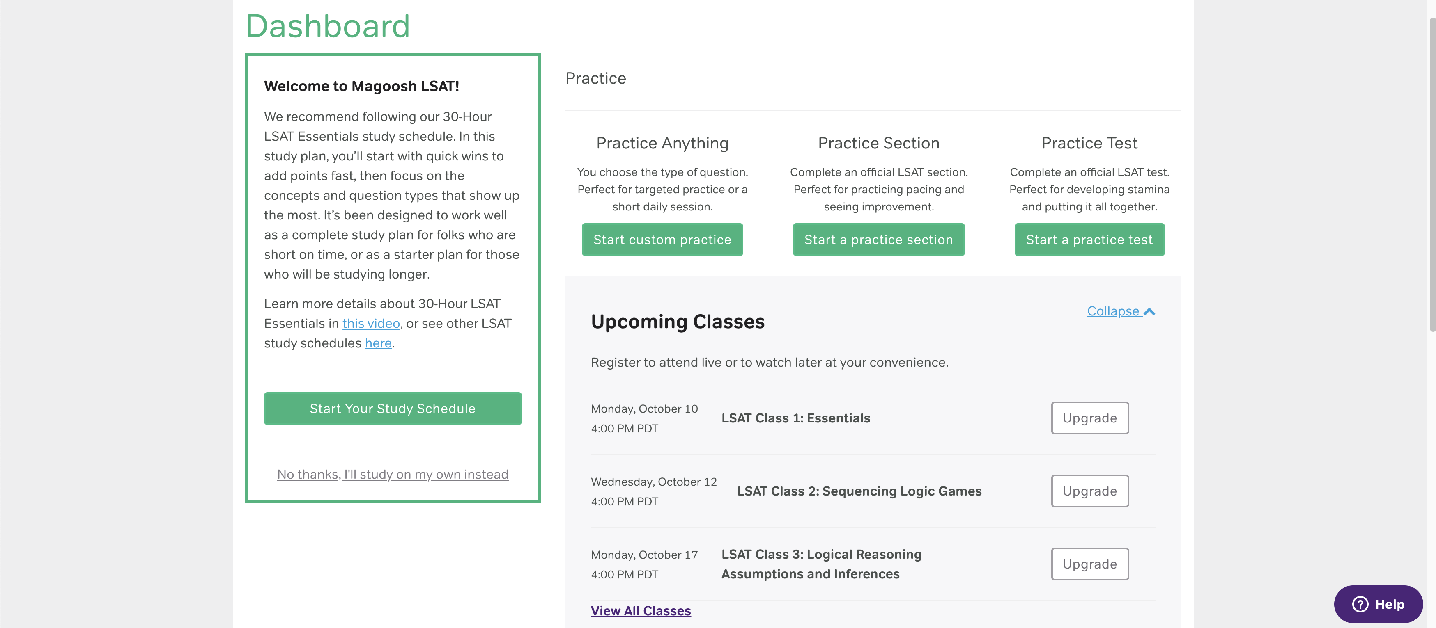Open the 'this video' link
The height and width of the screenshot is (628, 1436).
click(371, 324)
